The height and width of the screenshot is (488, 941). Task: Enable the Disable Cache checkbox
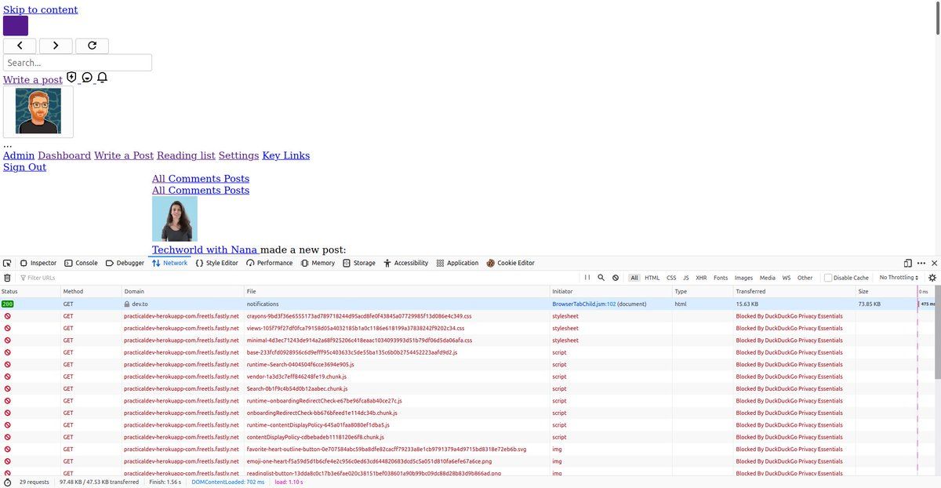point(828,278)
